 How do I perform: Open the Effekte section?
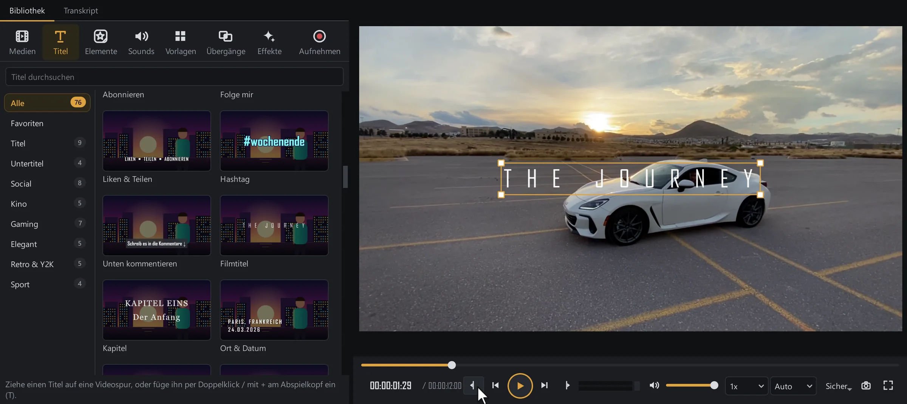click(269, 42)
